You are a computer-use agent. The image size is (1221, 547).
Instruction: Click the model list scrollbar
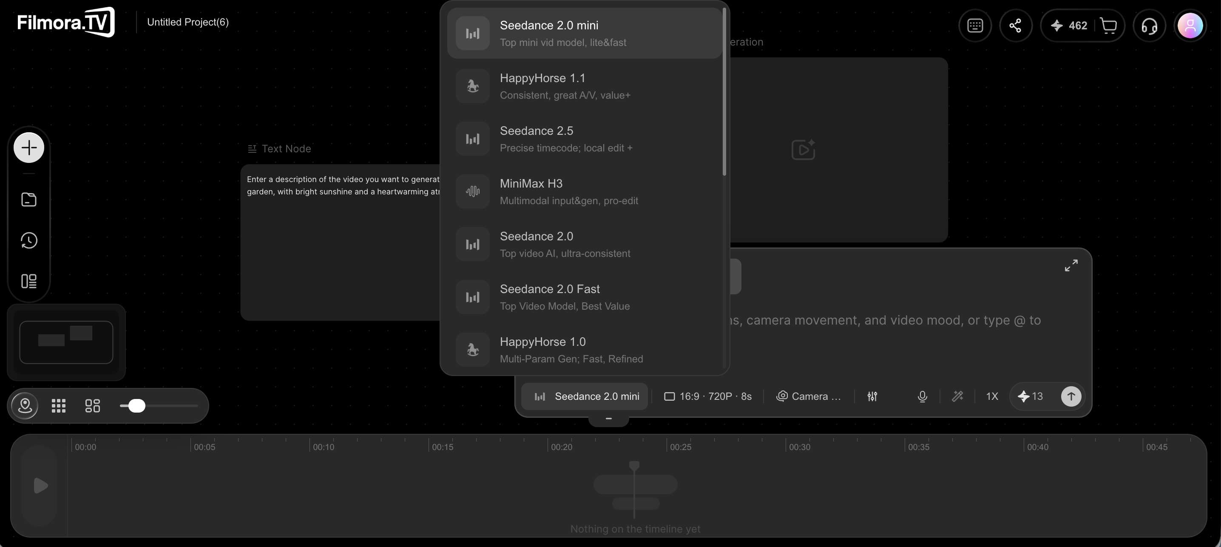724,91
